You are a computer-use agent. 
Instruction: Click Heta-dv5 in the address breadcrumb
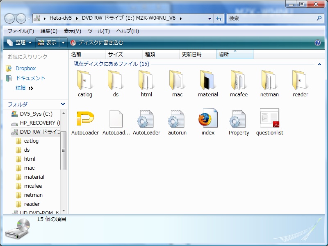click(x=60, y=18)
